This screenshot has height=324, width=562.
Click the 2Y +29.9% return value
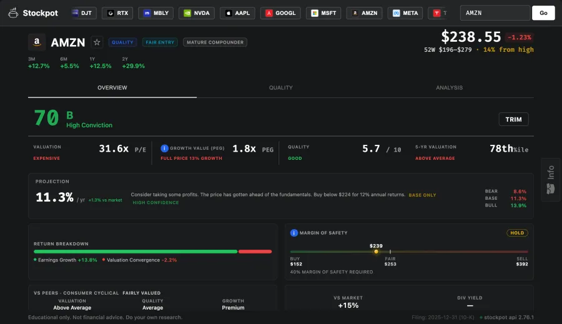(134, 66)
